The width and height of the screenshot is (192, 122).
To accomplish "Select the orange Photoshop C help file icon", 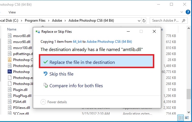I will pos(10,60).
